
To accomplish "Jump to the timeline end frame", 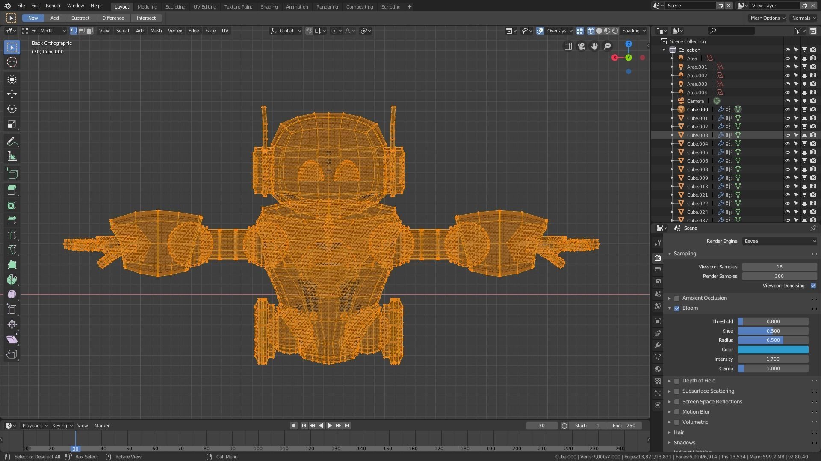I will point(347,426).
